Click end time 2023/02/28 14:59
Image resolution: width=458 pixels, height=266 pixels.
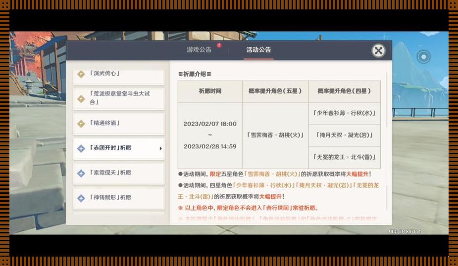(x=210, y=146)
